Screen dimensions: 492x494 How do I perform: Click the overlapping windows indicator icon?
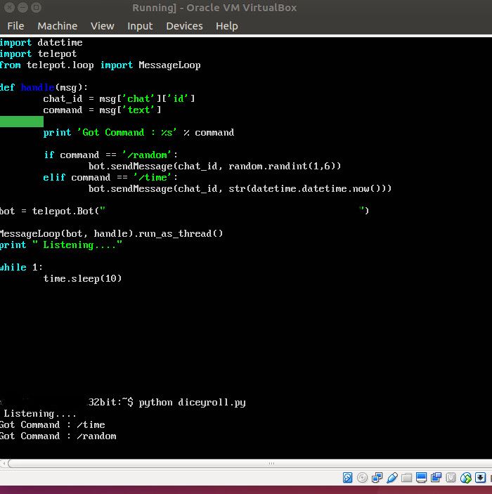pos(436,478)
